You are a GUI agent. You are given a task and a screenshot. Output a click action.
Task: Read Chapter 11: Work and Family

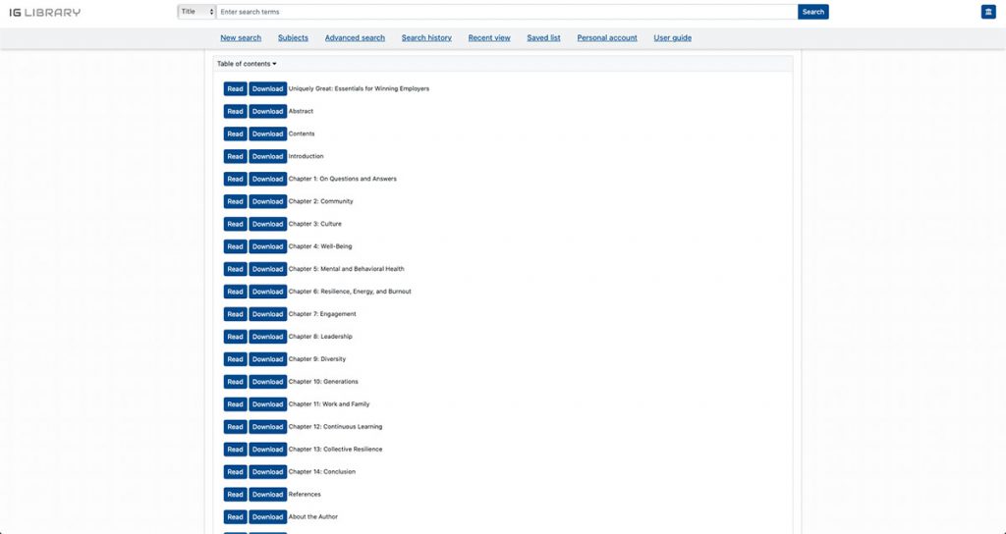point(236,404)
